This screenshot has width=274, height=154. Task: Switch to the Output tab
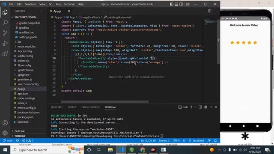tap(72, 107)
